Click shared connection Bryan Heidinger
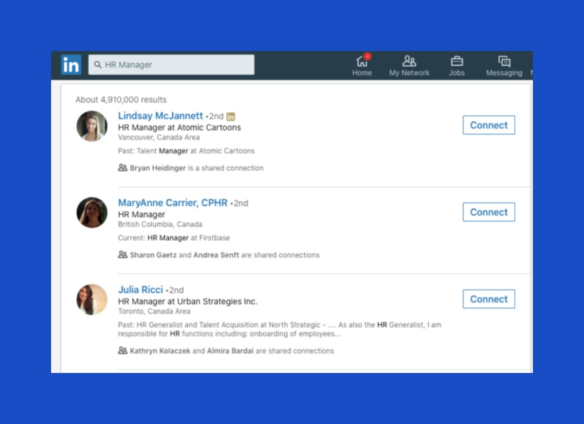This screenshot has height=424, width=584. 158,168
